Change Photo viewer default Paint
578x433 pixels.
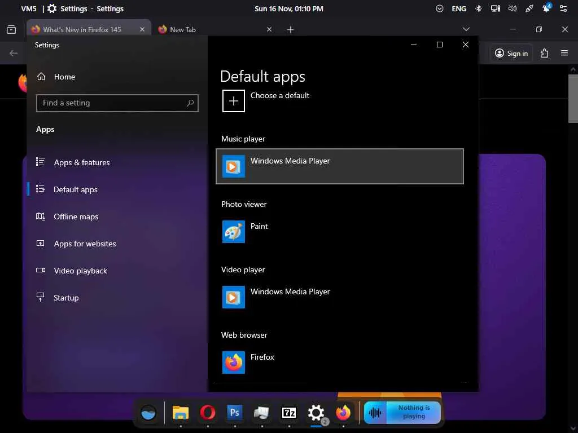[x=339, y=232]
